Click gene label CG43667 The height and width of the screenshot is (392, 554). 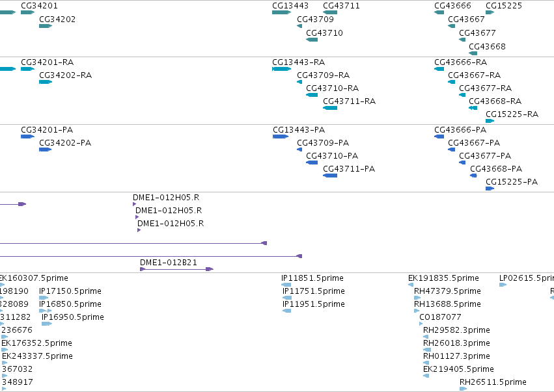[x=466, y=20]
